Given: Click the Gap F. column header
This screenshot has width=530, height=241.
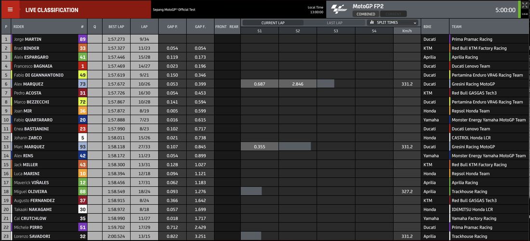Looking at the screenshot, I should [x=200, y=26].
